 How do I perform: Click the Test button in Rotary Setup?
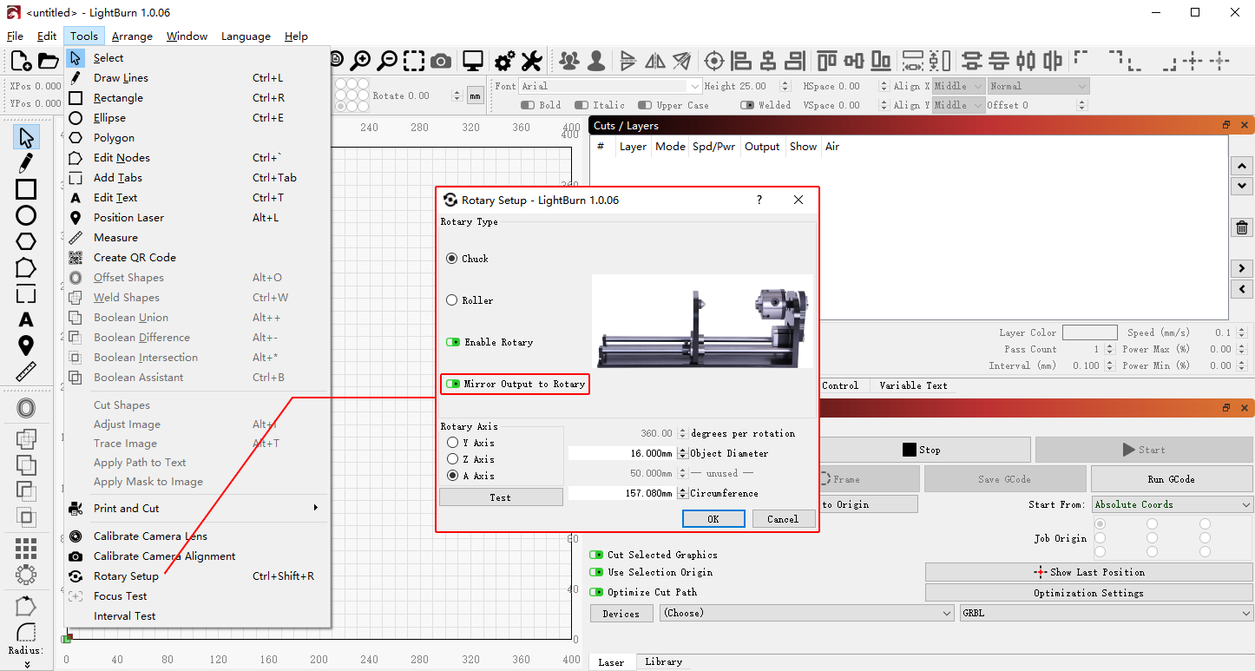501,497
